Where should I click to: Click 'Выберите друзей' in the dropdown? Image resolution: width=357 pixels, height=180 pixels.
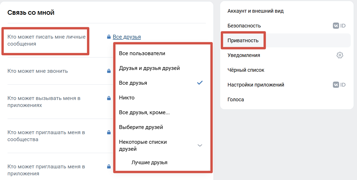click(141, 127)
